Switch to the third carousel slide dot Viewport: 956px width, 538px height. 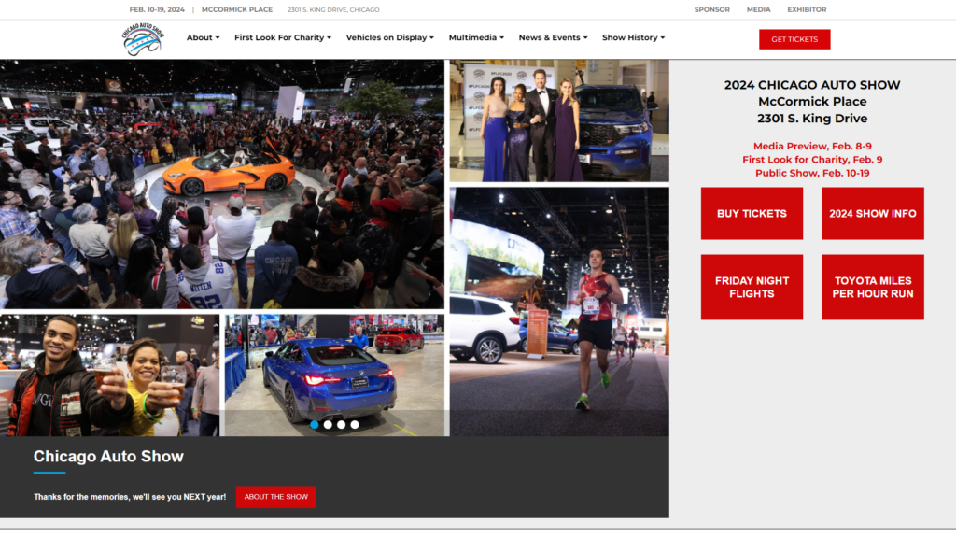[342, 425]
